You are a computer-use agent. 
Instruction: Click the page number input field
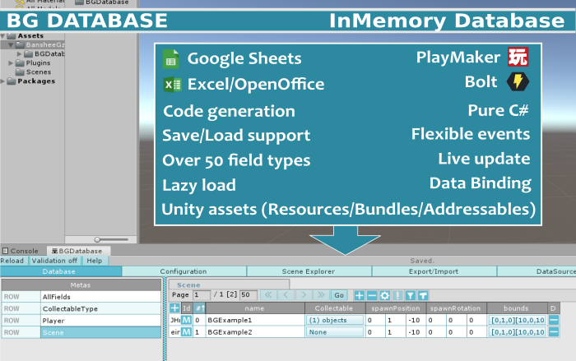point(201,294)
